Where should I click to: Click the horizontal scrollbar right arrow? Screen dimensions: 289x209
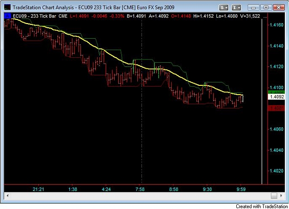tap(281, 196)
